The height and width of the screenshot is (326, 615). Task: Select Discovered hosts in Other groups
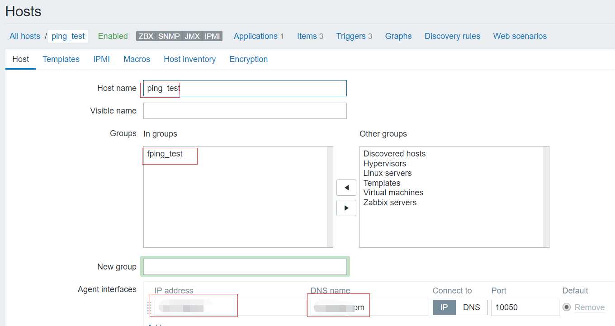click(394, 154)
